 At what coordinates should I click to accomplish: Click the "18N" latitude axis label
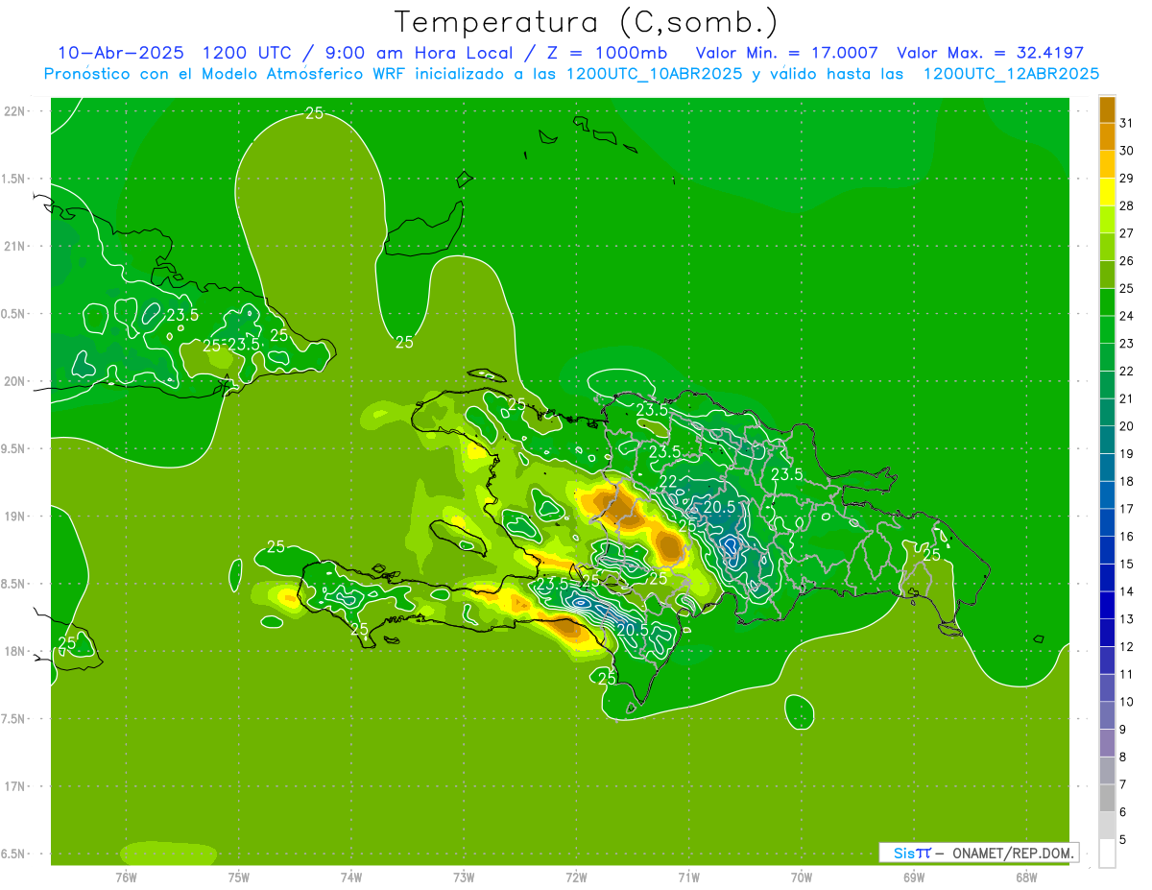(x=16, y=651)
